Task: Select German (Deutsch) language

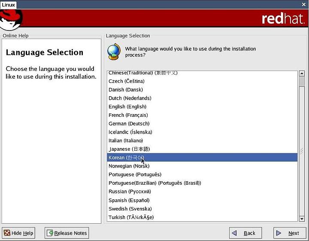Action: pos(202,123)
